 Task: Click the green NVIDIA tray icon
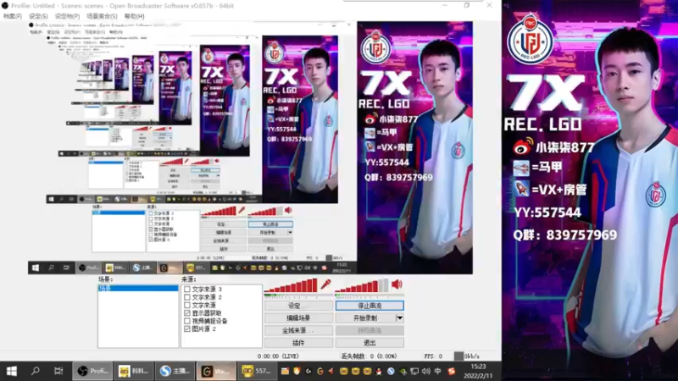click(x=403, y=371)
